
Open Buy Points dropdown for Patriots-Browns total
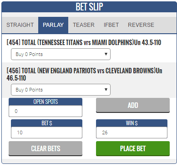61,90
